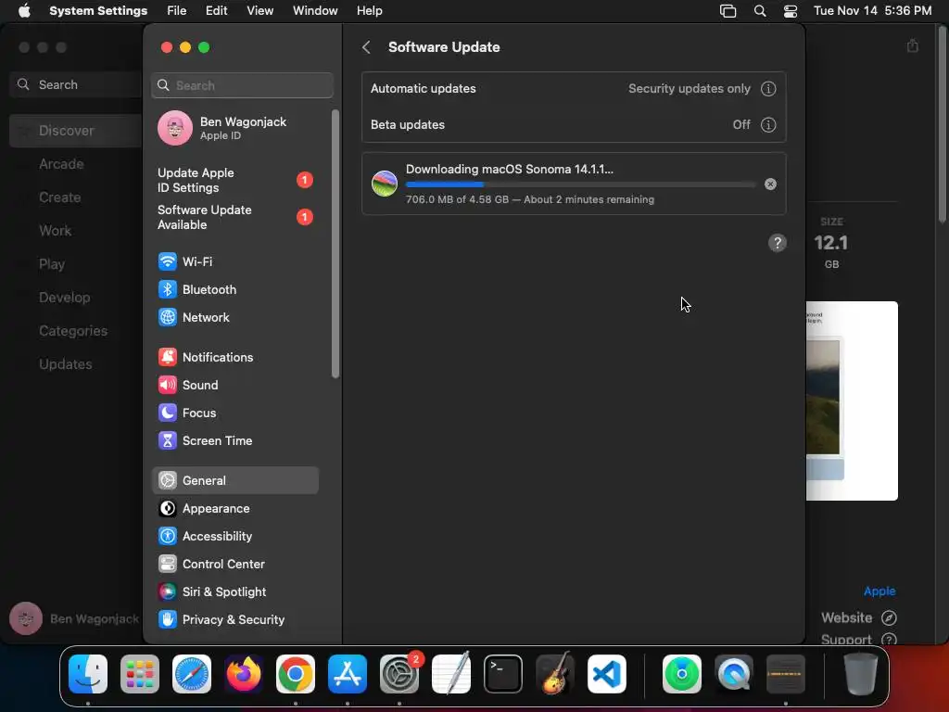Launch Safari from the Dock
Viewport: 949px width, 712px height.
point(192,674)
